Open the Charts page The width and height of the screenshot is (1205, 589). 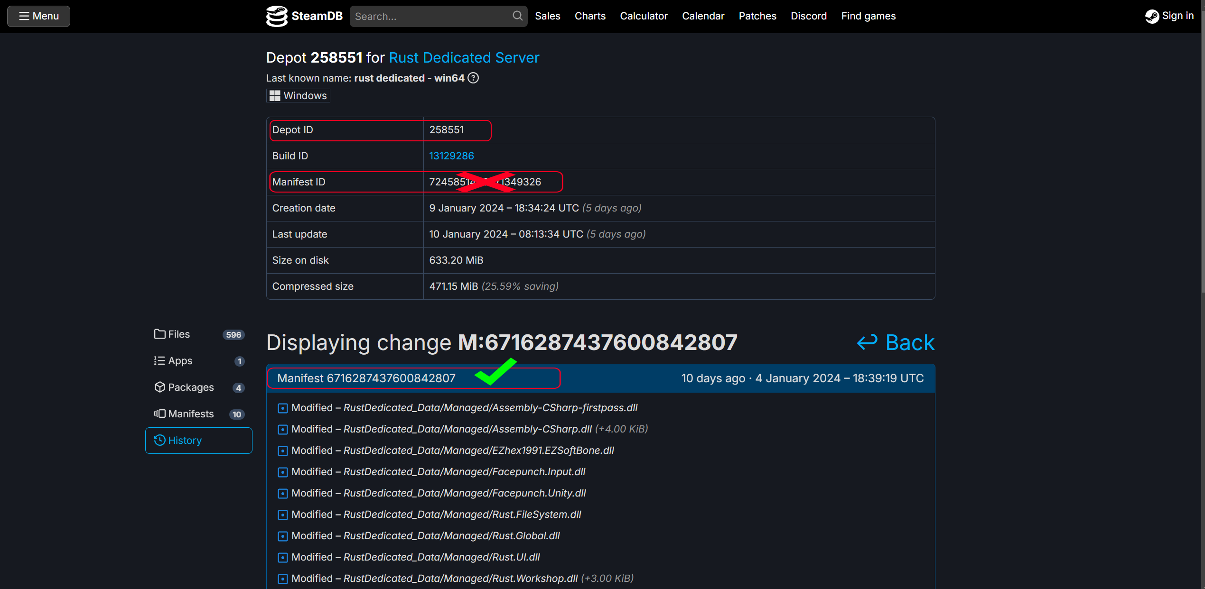(x=589, y=16)
